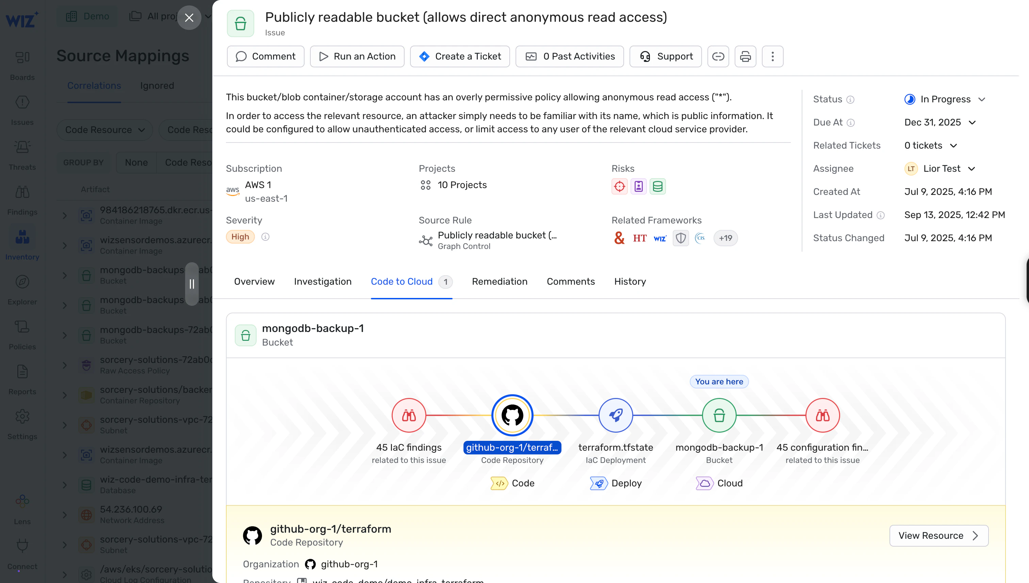Viewport: 1029px width, 583px height.
Task: Open the Dec 31, 2025 due date dropdown
Action: (x=940, y=122)
